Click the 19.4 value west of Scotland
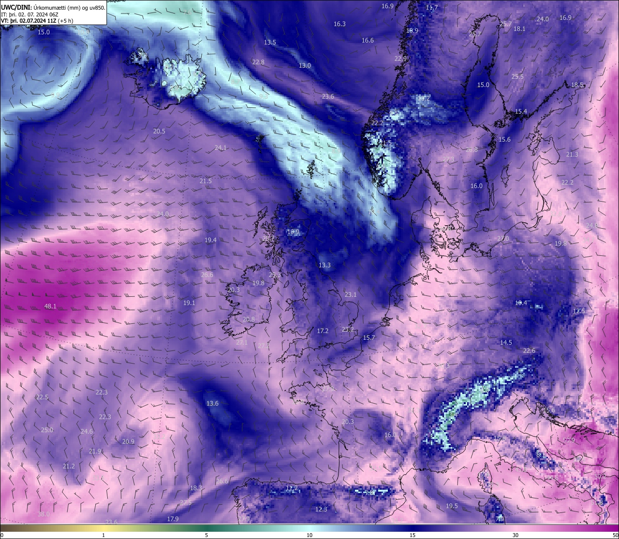The width and height of the screenshot is (619, 539). [210, 240]
